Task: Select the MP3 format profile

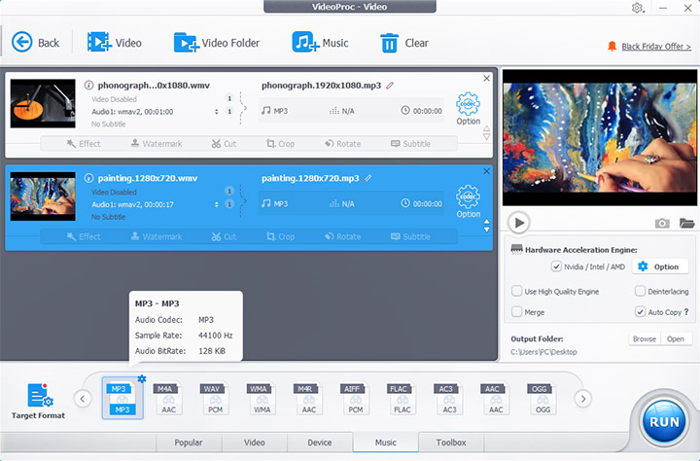Action: (122, 399)
